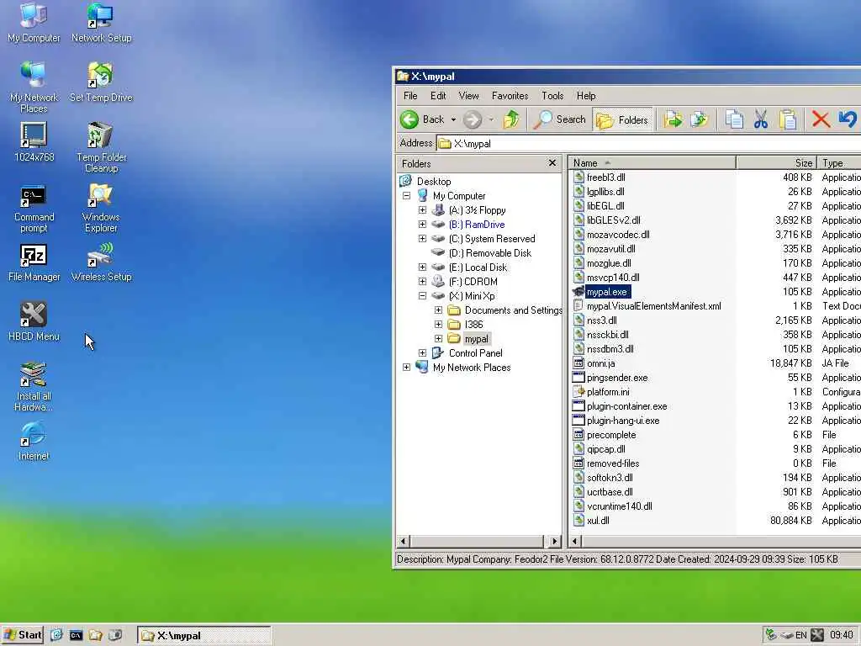Click the red Delete X icon
The height and width of the screenshot is (646, 861).
tap(821, 119)
